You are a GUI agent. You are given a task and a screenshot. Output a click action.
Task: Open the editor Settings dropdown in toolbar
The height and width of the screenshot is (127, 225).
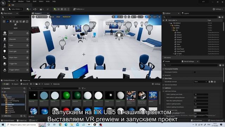click(x=218, y=9)
